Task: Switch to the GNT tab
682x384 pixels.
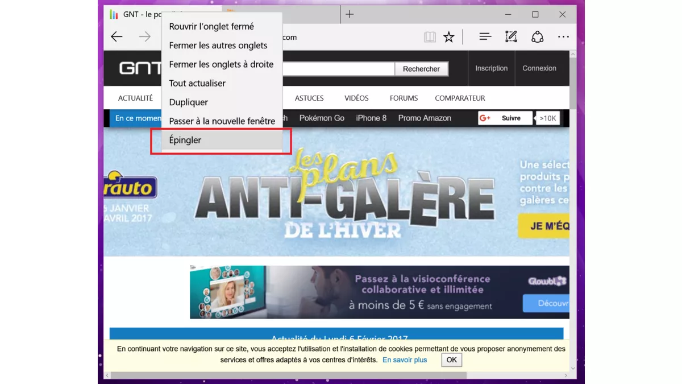Action: pos(134,14)
